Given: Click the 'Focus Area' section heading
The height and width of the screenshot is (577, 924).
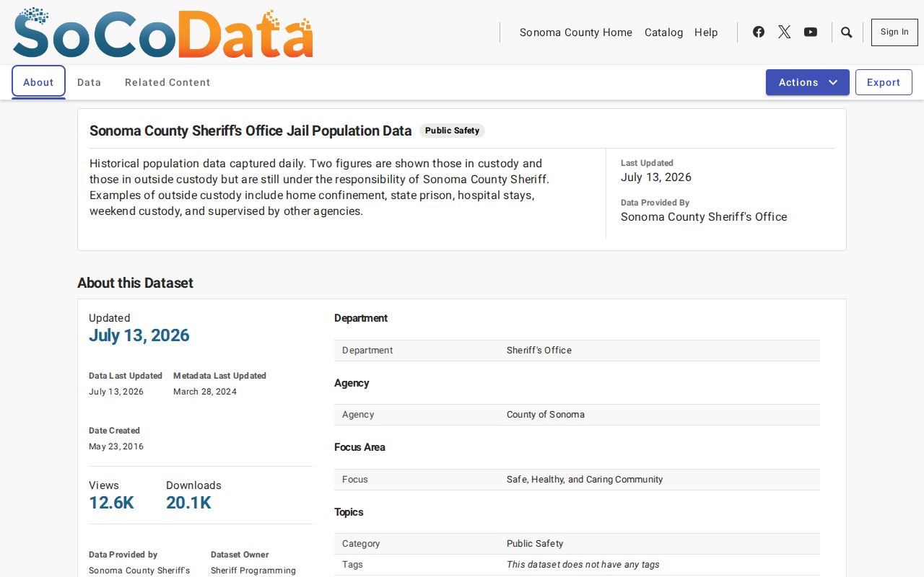Looking at the screenshot, I should point(359,447).
